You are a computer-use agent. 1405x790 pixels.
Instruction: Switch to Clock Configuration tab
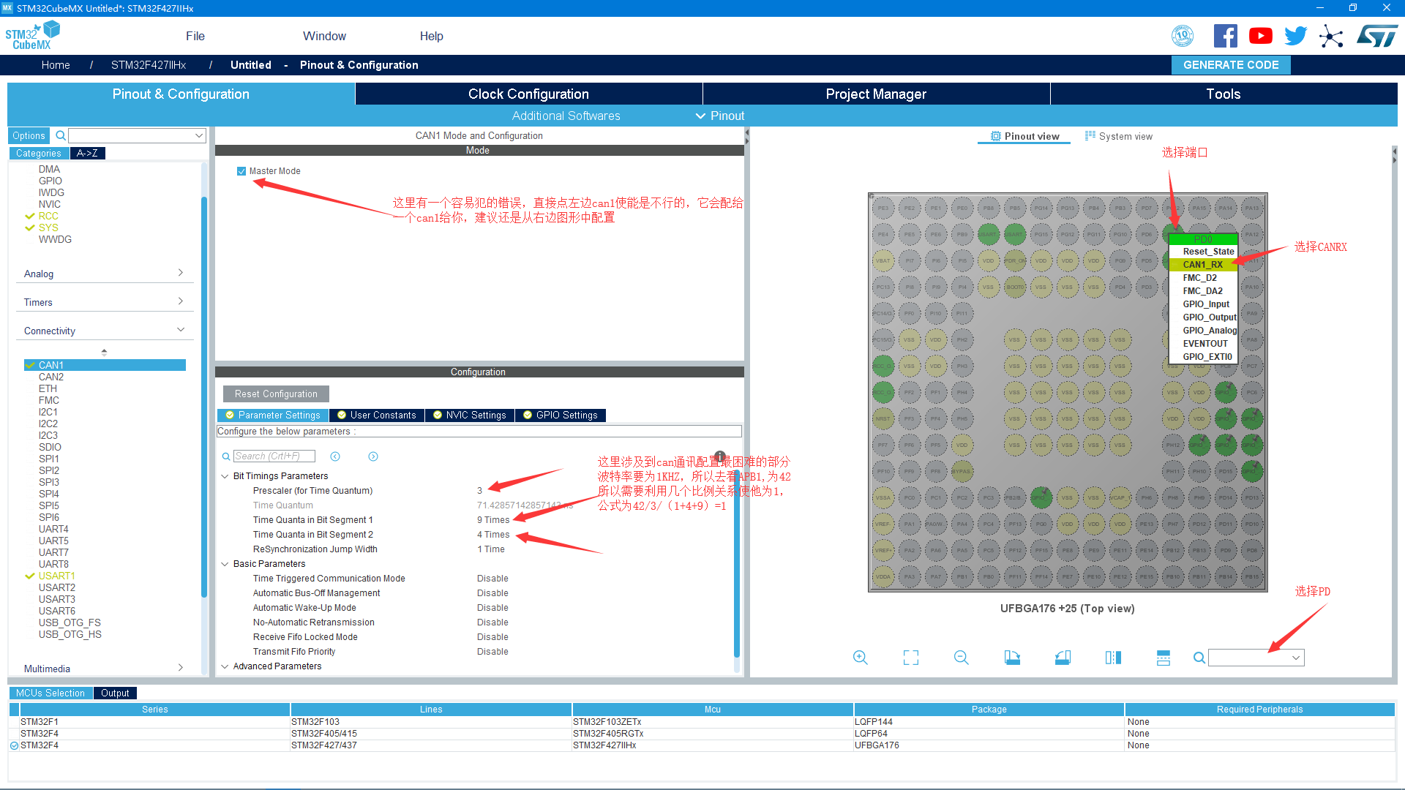pos(528,94)
